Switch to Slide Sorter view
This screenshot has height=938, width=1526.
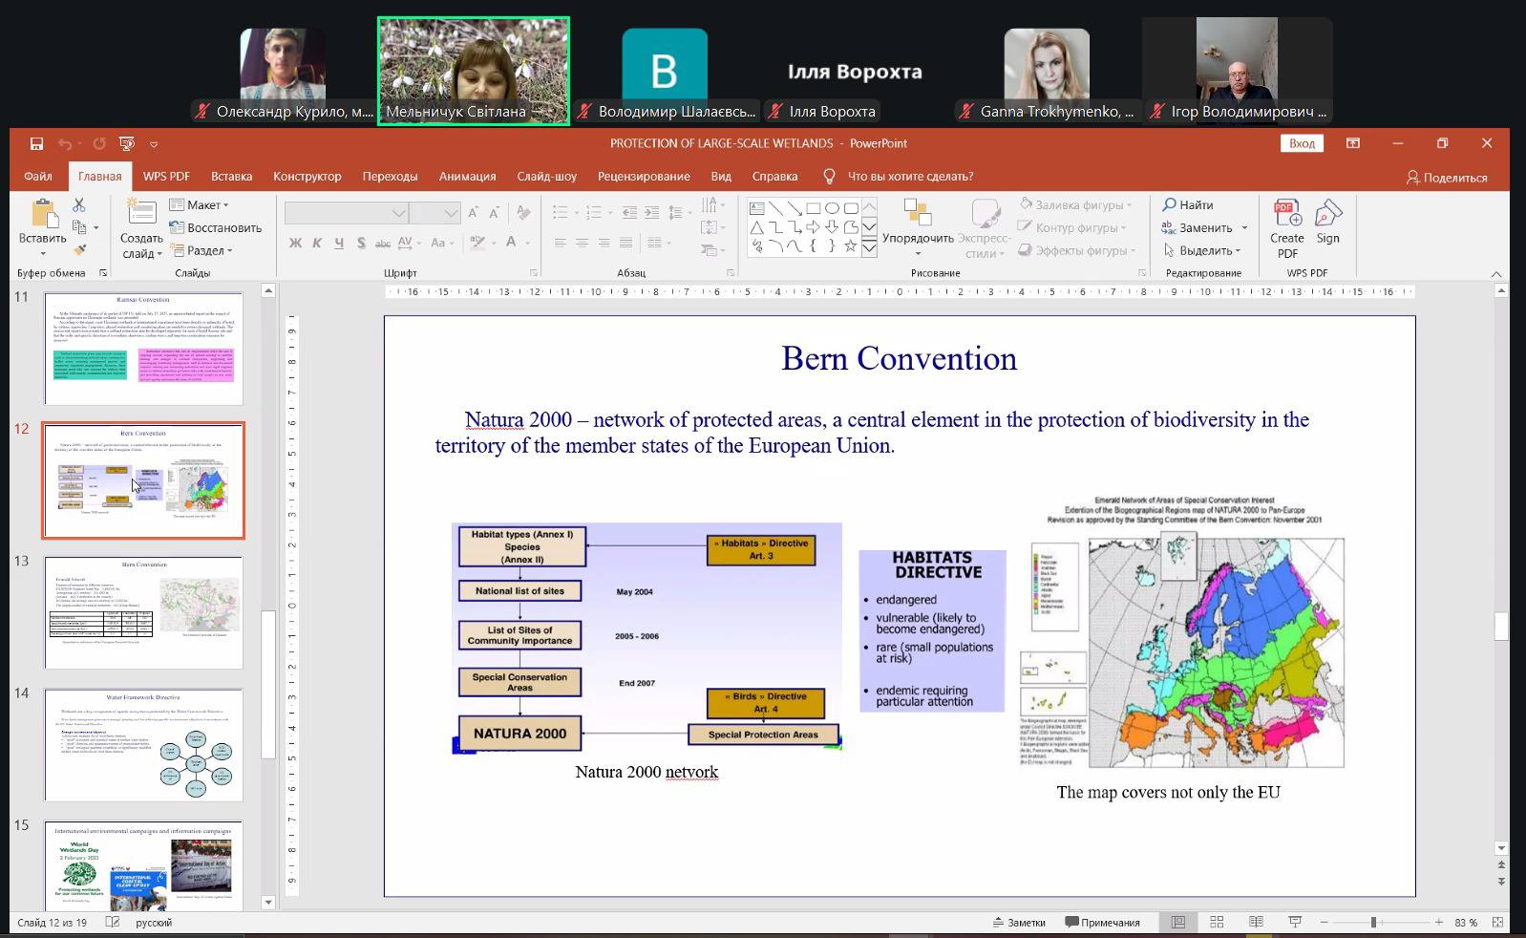(1217, 923)
